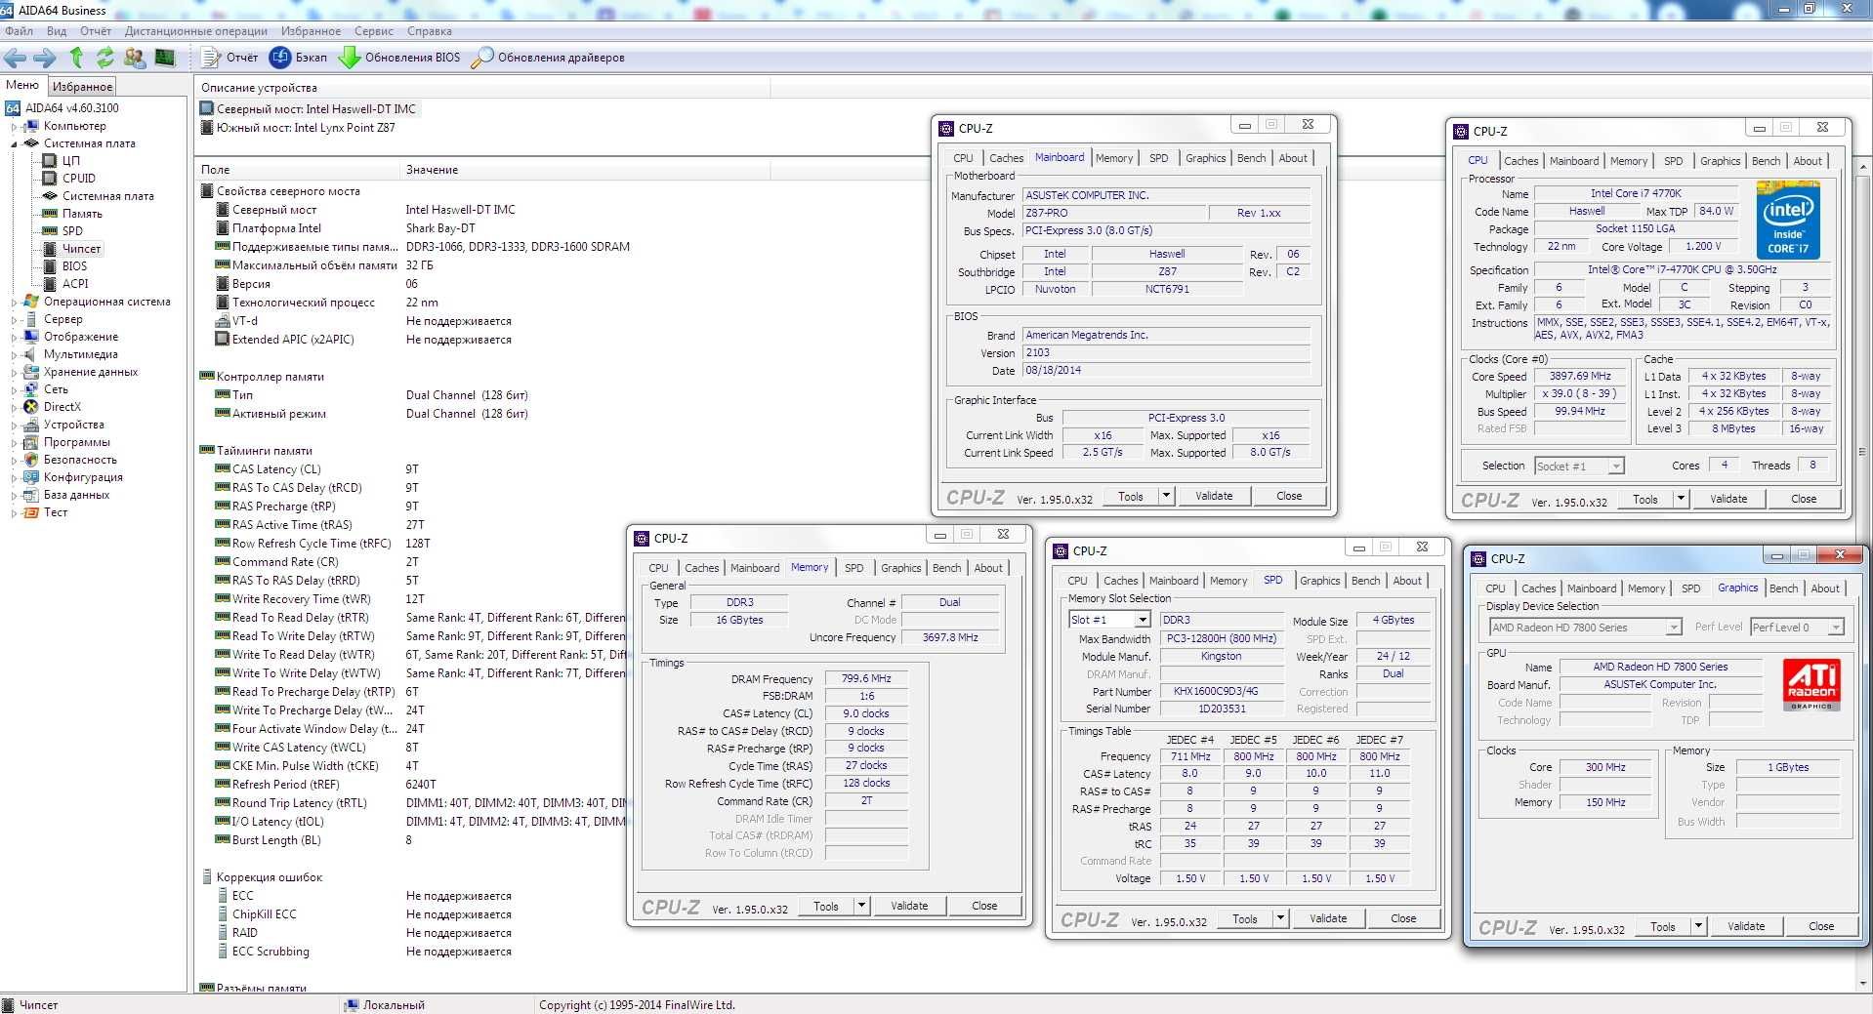Go back with the left arrow toolbar icon
1873x1014 pixels.
click(16, 58)
